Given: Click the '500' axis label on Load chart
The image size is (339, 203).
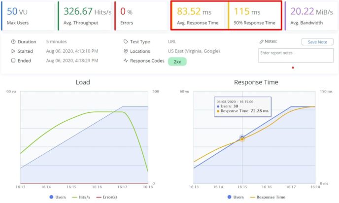Looking at the screenshot, I should tap(156, 92).
